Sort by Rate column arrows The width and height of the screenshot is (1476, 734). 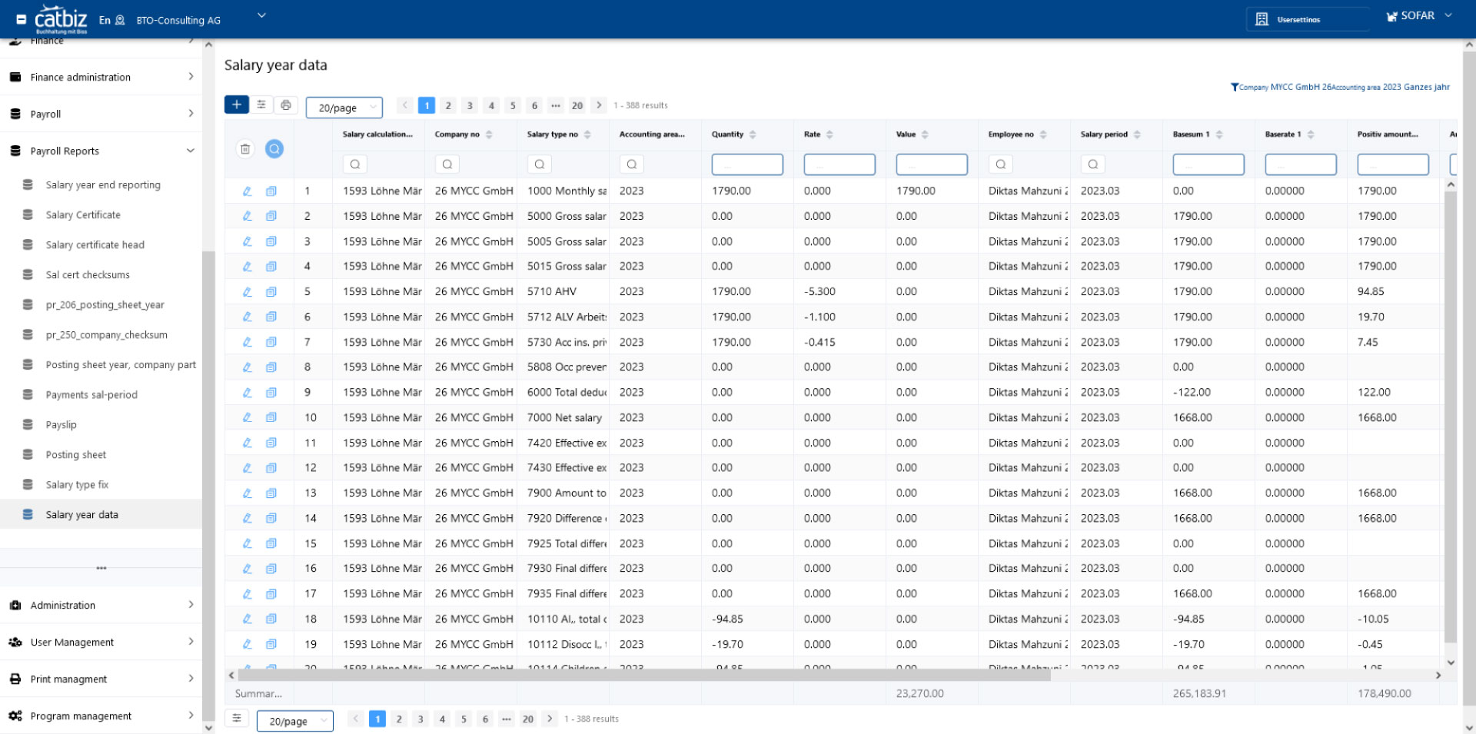(829, 135)
